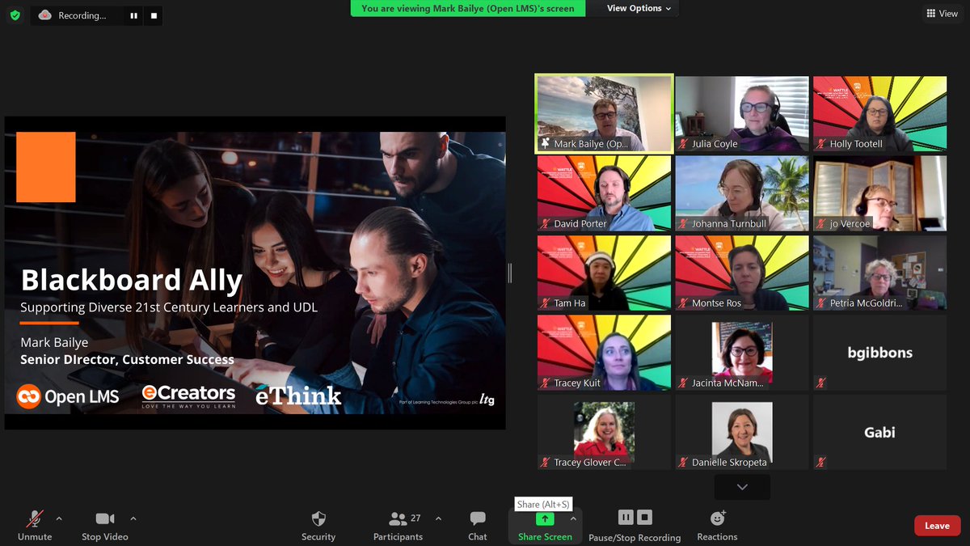Toggle Stop Video camera button

tap(104, 525)
